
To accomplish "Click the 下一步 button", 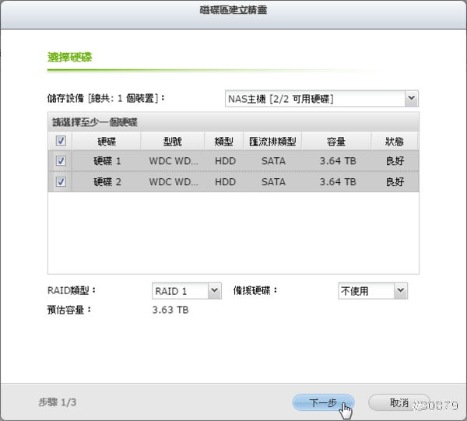I will tap(323, 402).
